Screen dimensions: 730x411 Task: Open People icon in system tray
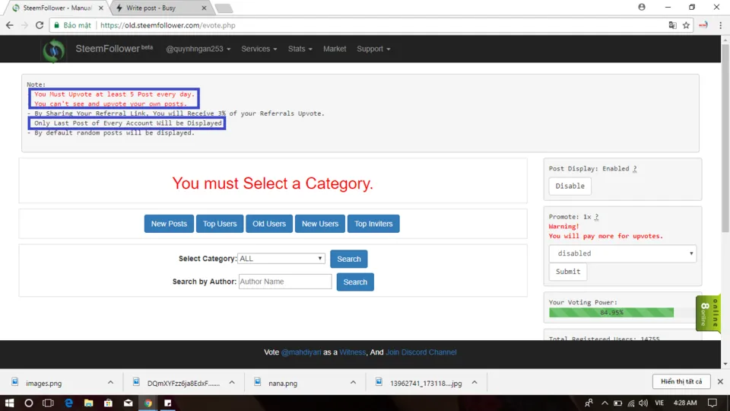coord(589,403)
